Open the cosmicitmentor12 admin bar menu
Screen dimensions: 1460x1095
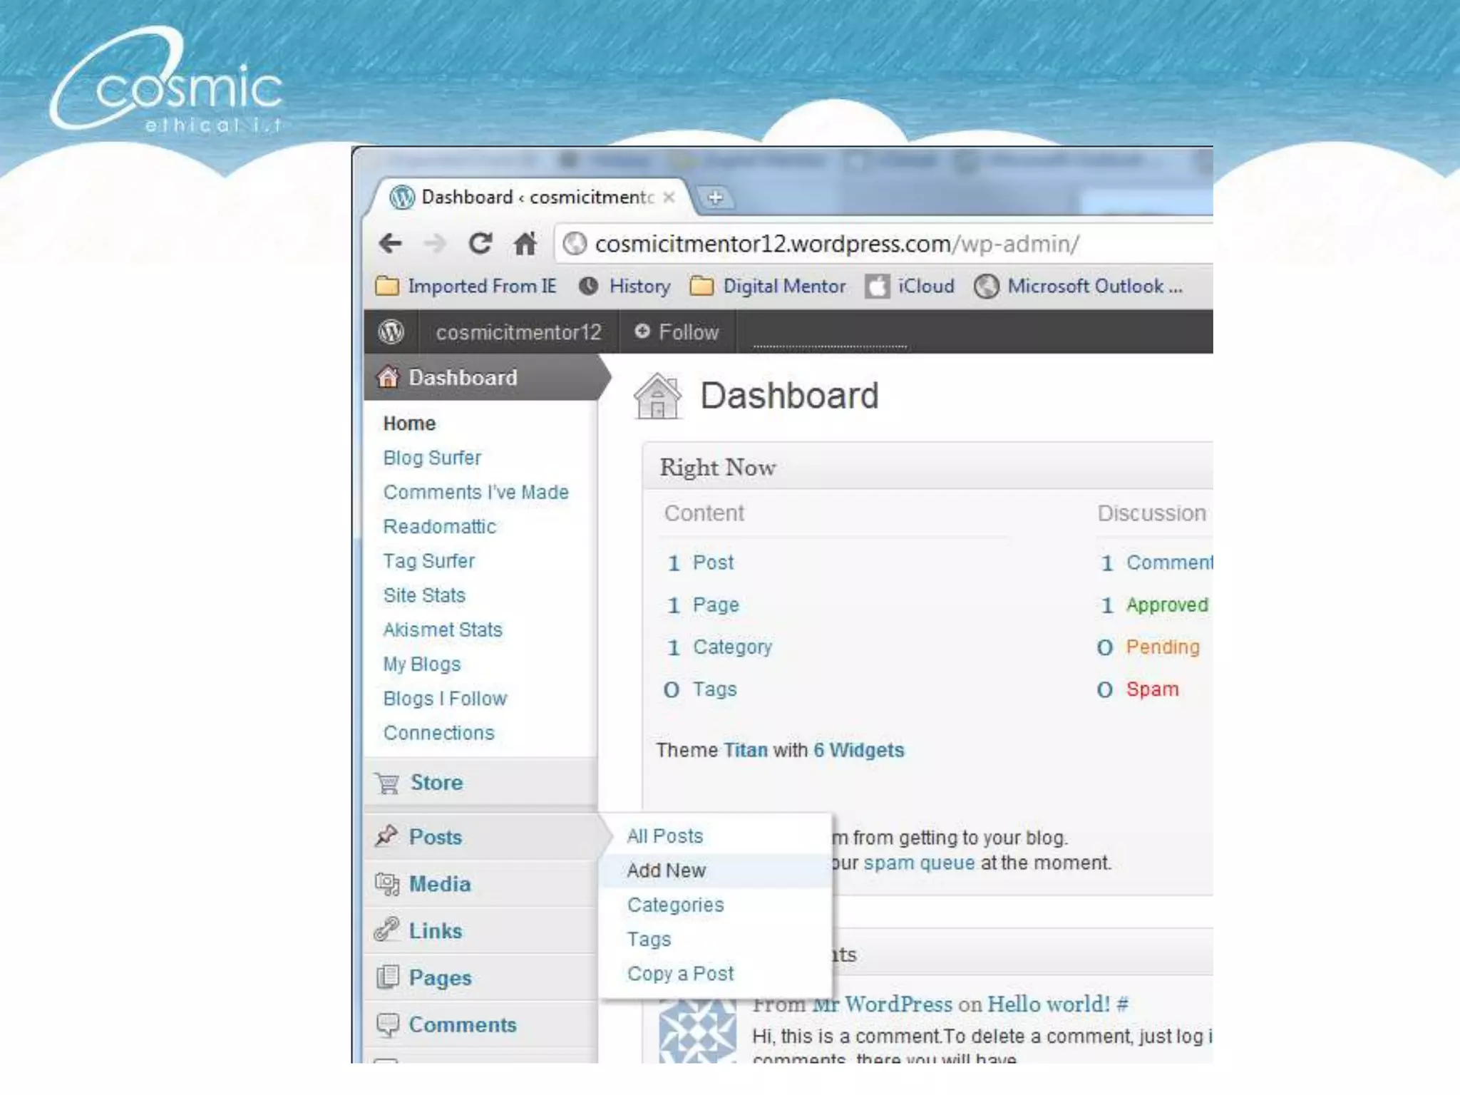click(x=518, y=332)
